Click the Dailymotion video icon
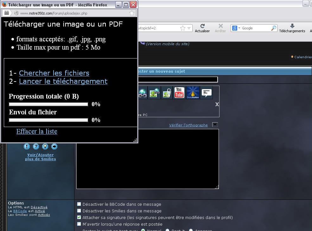Viewport: 312px width, 231px height. pos(193,93)
